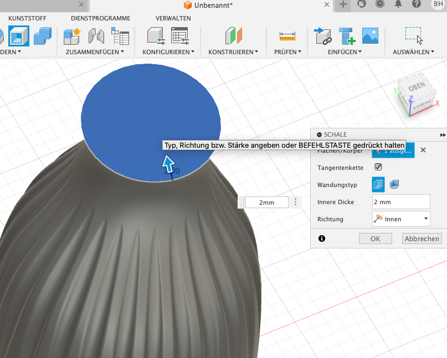Screen dimensions: 447x358
Task: Click the measure ruler icon under Prüfen
Action: [287, 37]
